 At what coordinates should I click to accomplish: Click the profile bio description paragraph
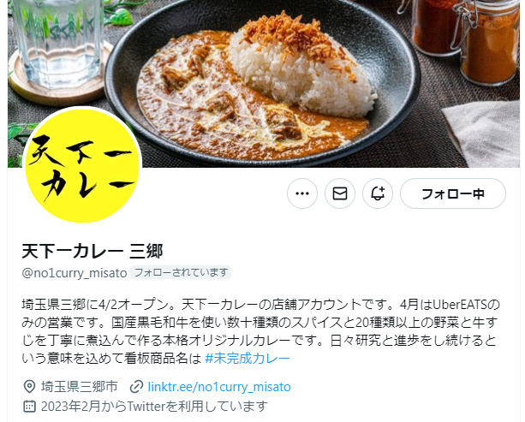click(x=260, y=331)
